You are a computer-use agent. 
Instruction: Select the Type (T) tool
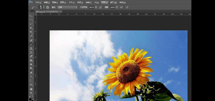pos(31,77)
